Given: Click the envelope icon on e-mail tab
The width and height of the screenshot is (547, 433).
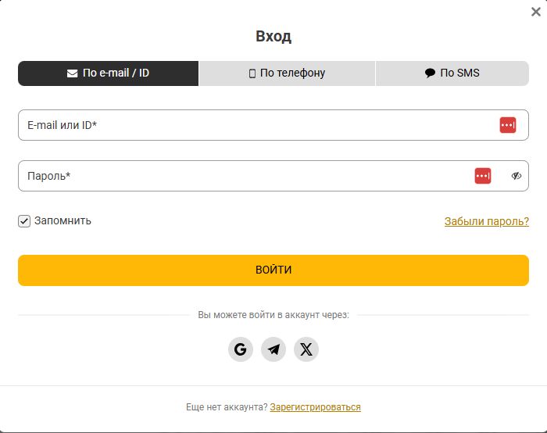Looking at the screenshot, I should click(72, 73).
